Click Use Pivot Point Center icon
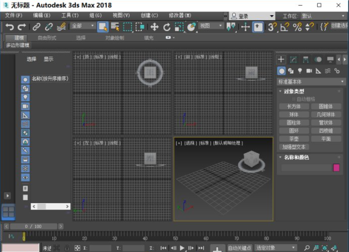 click(231, 27)
